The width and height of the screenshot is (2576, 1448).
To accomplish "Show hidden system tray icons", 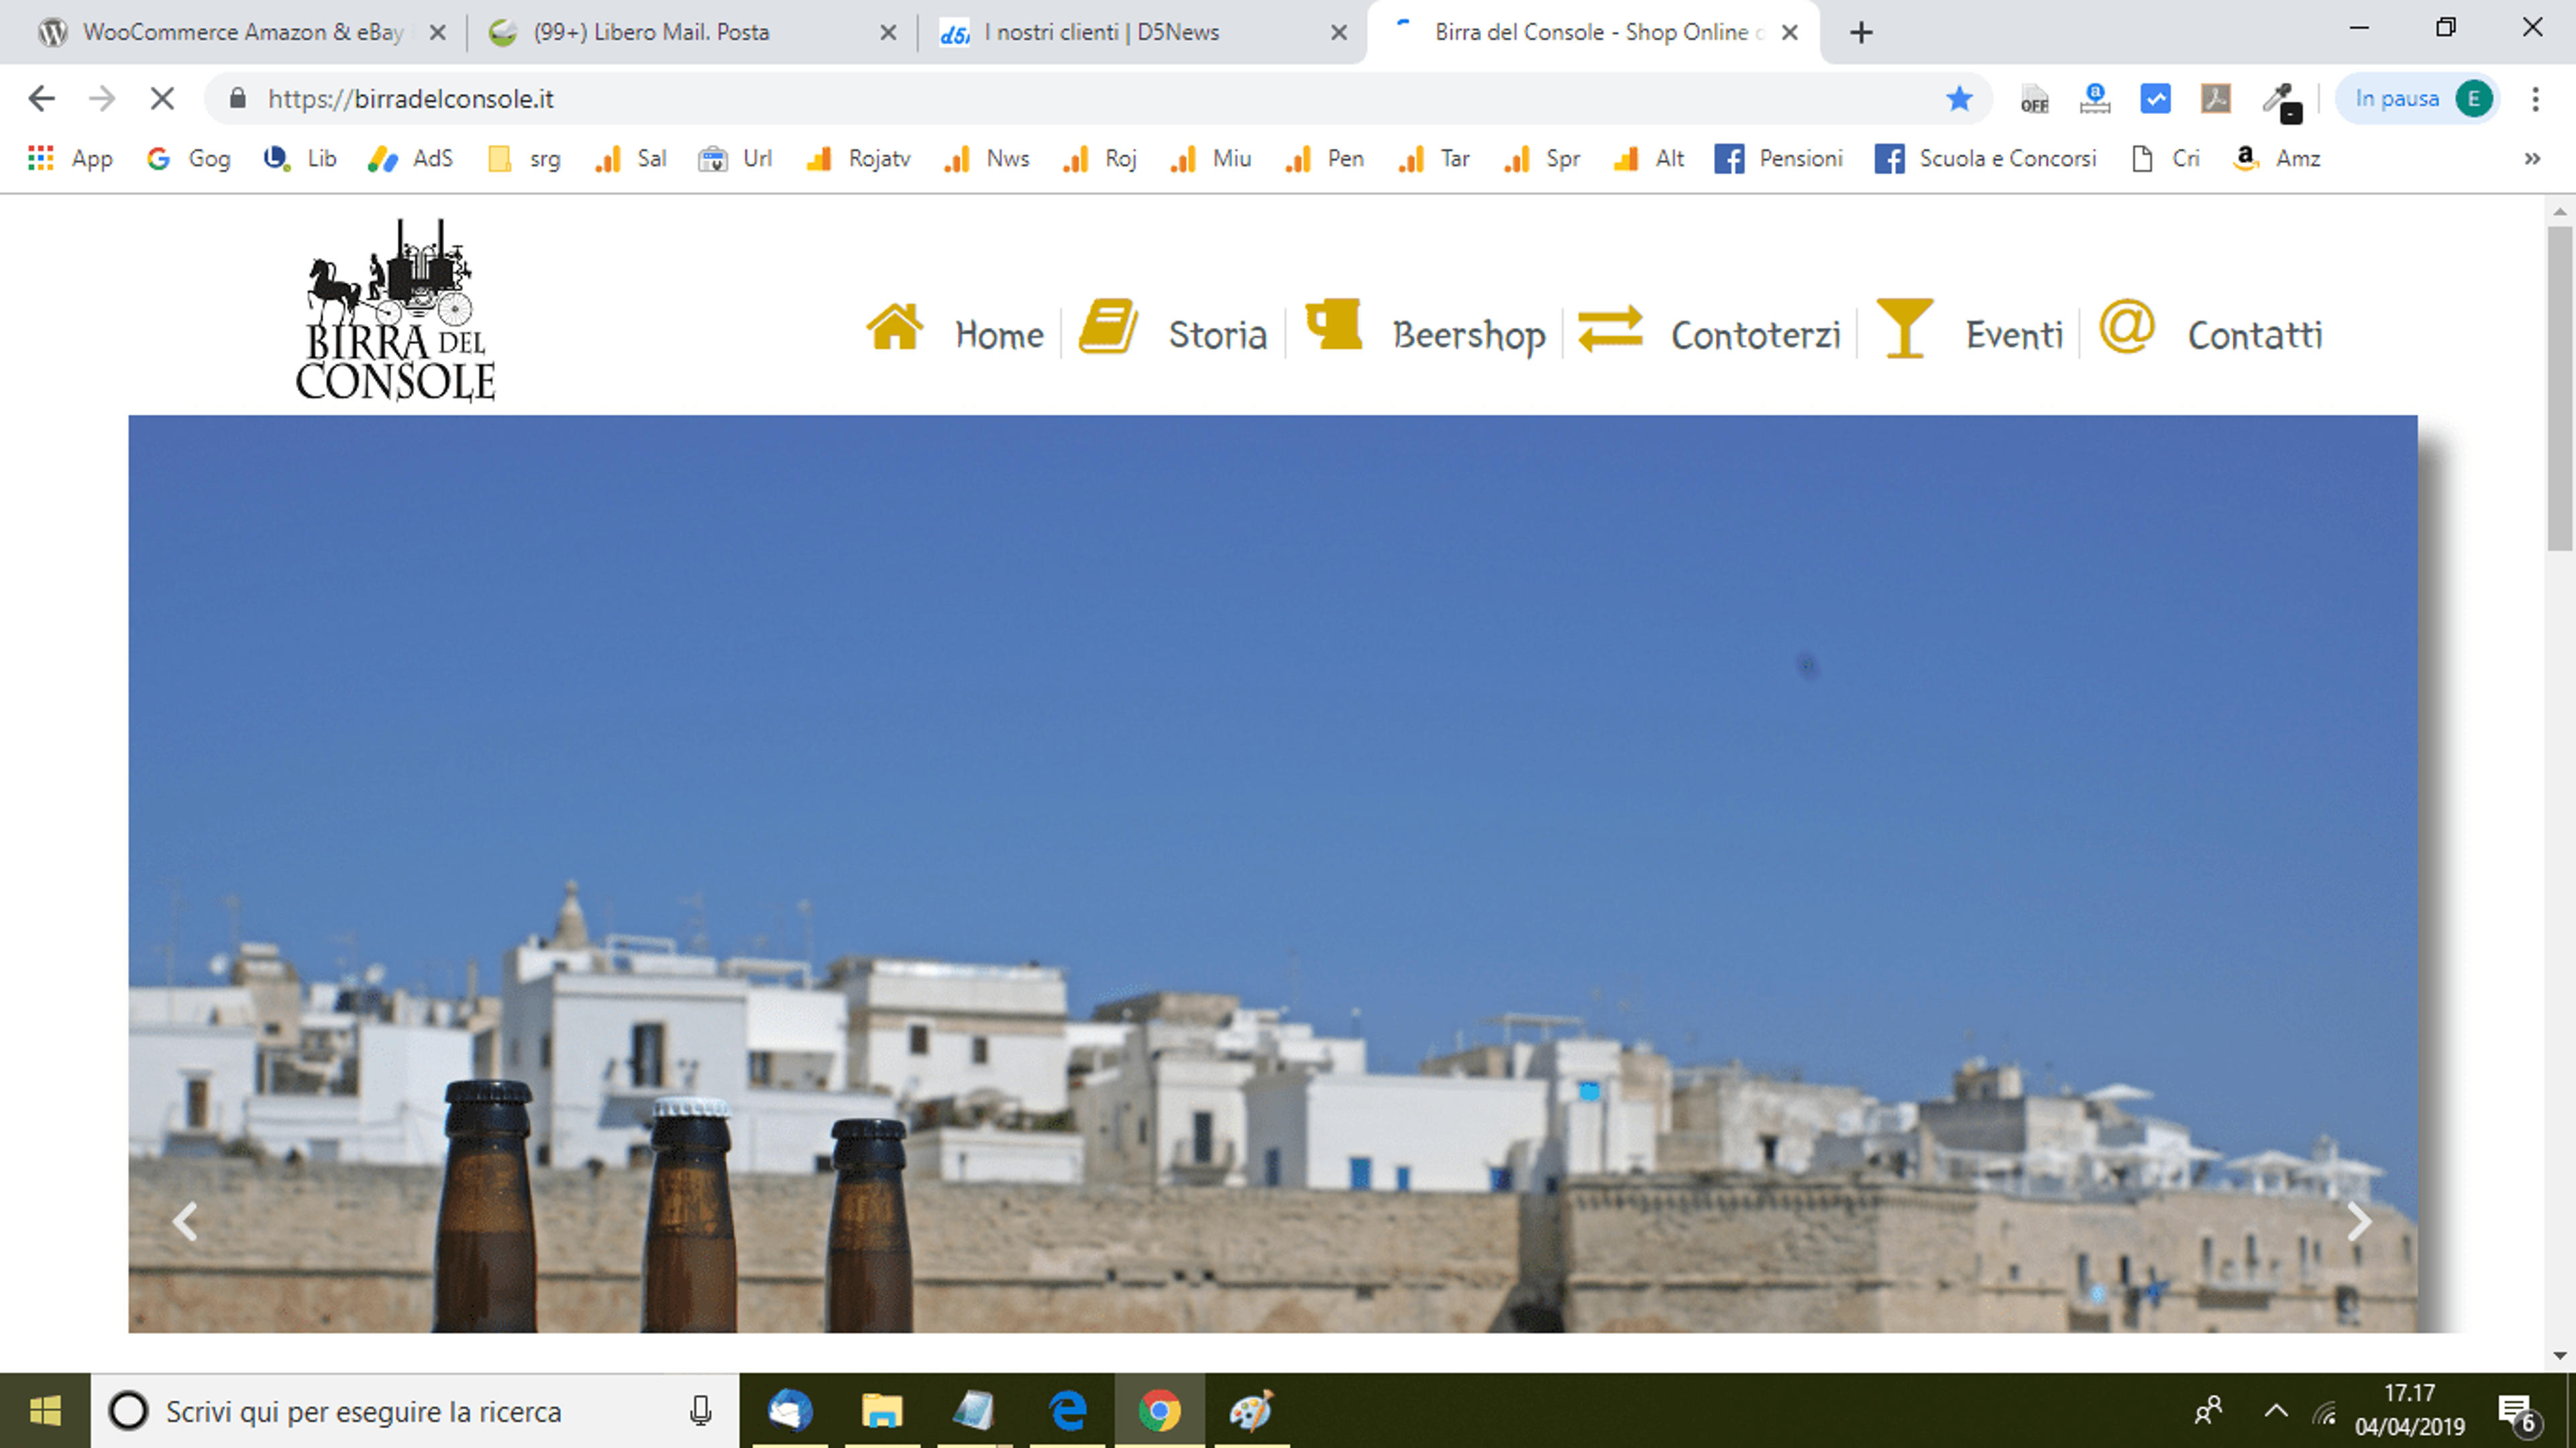I will click(x=2276, y=1411).
